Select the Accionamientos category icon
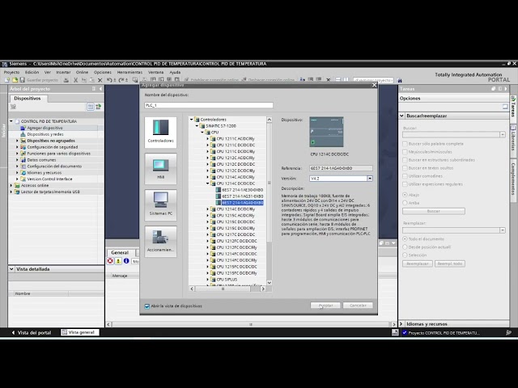 point(160,240)
